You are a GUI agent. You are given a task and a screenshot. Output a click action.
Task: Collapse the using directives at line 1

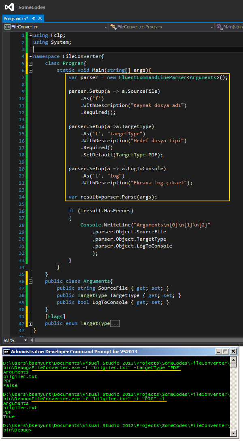pos(31,35)
